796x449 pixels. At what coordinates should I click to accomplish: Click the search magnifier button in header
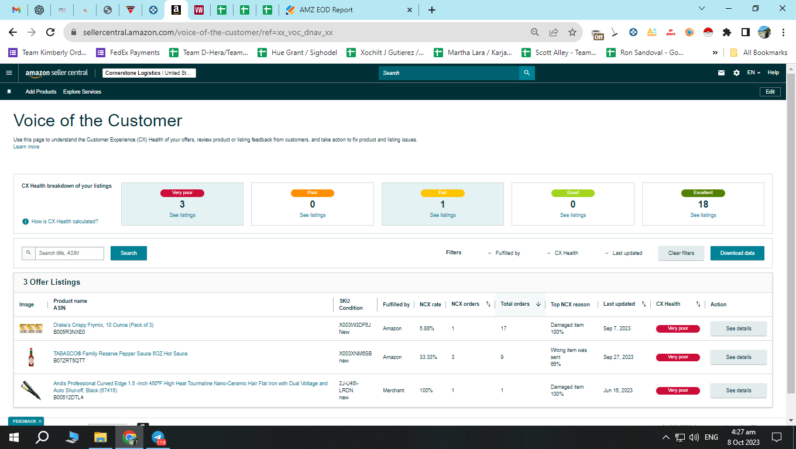click(527, 73)
